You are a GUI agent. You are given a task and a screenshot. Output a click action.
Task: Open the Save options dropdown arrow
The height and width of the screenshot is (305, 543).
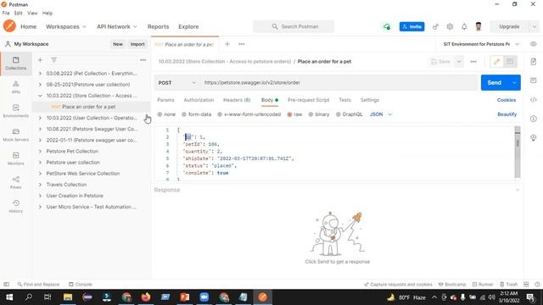(x=459, y=62)
